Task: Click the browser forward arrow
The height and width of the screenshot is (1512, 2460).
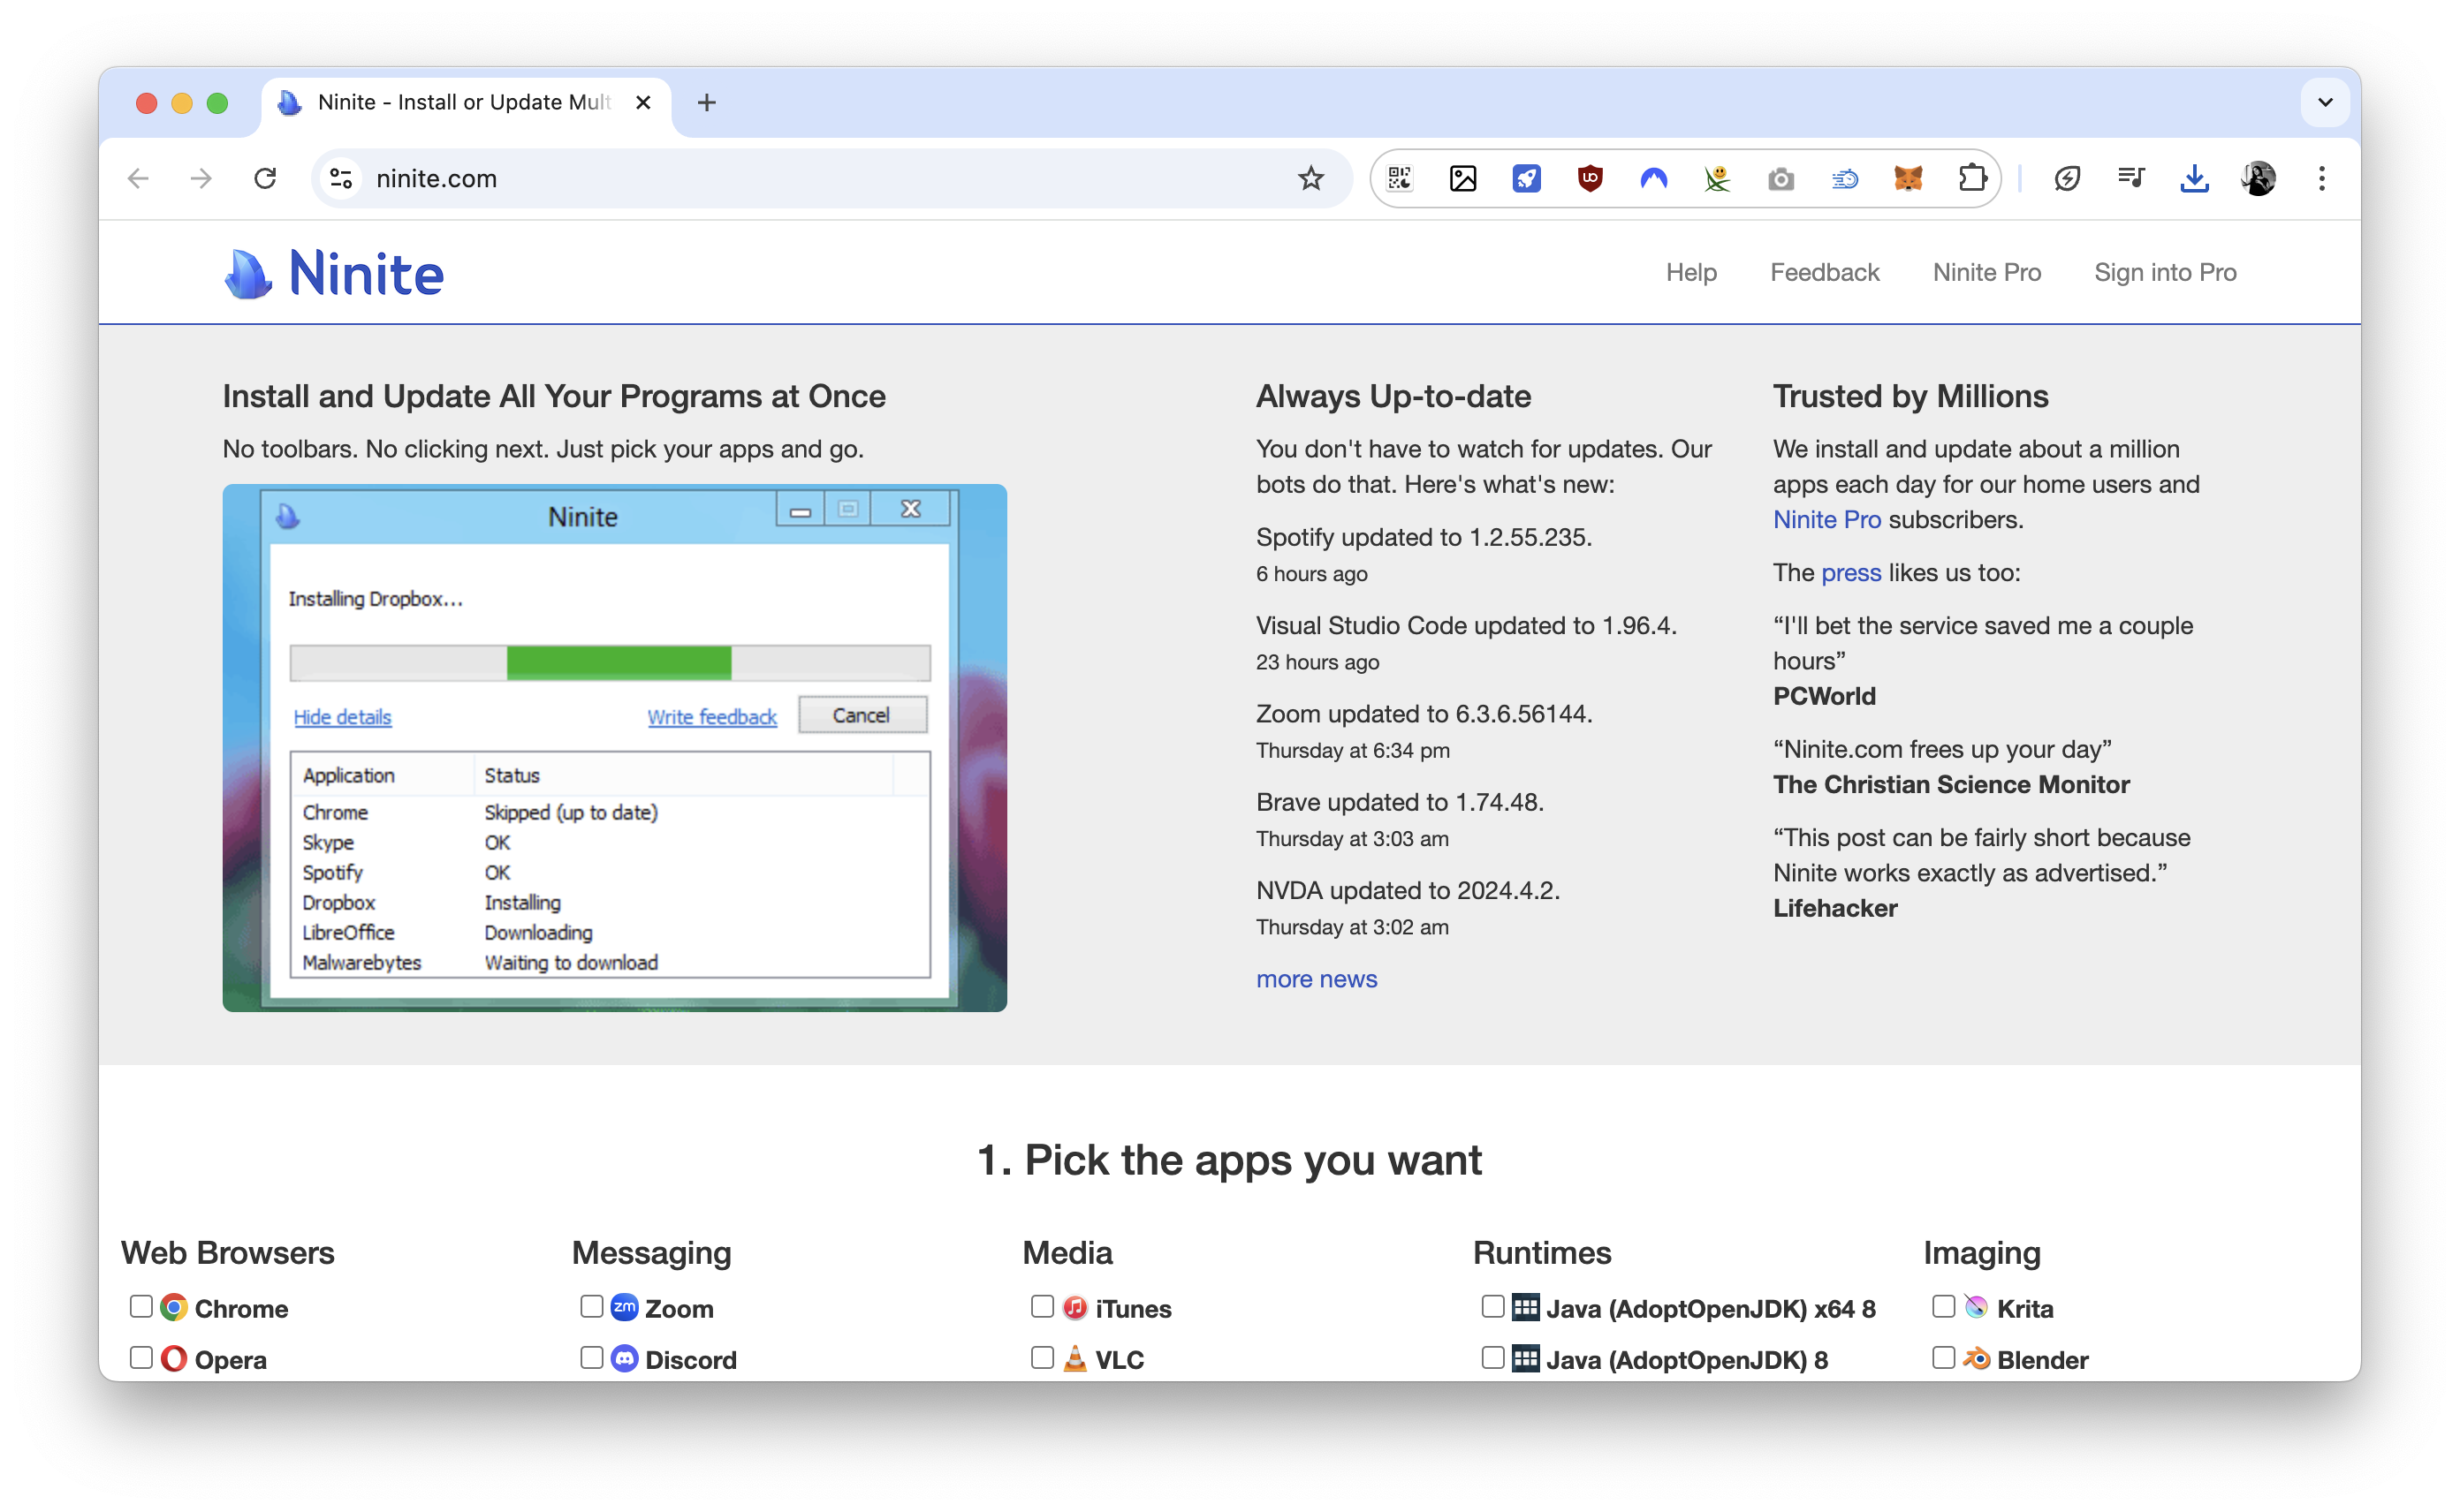Action: [201, 178]
